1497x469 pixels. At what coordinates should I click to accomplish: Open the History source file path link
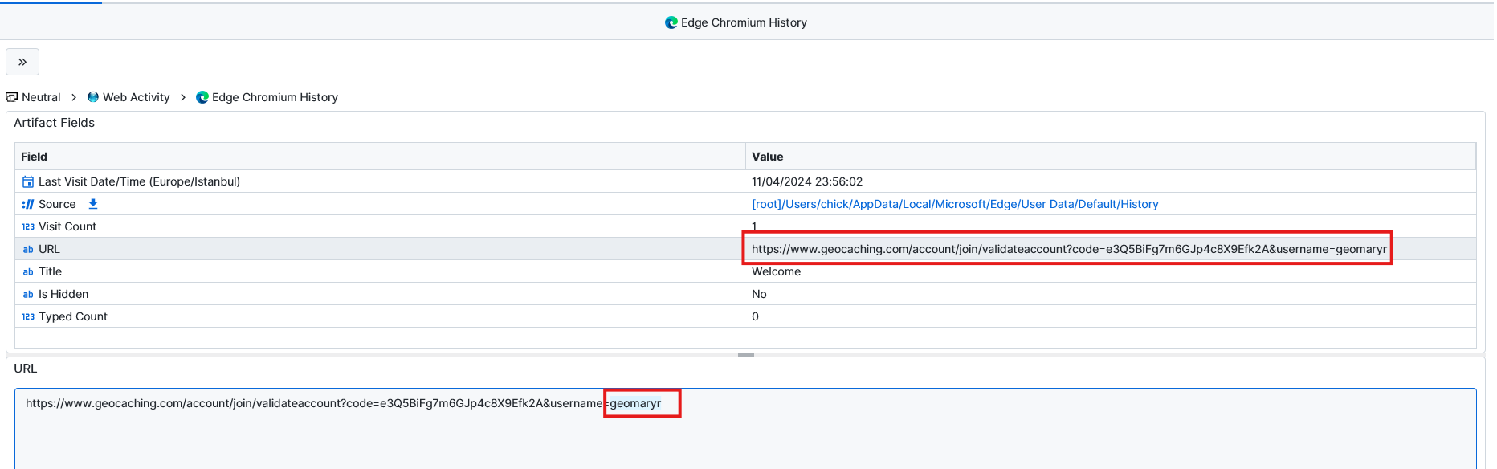[x=954, y=204]
